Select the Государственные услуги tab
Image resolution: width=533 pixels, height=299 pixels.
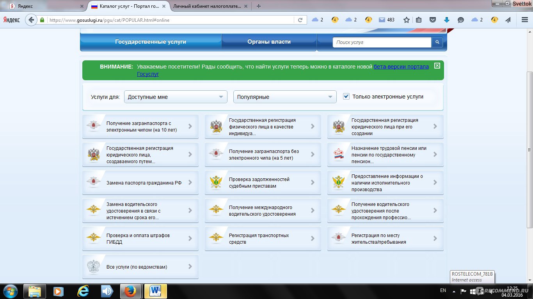[151, 42]
